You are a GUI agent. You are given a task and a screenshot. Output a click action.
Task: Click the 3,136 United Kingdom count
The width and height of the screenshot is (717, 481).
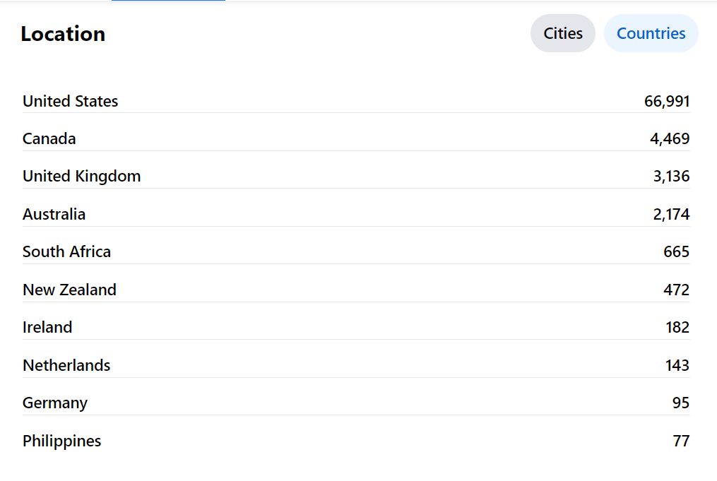tap(671, 176)
